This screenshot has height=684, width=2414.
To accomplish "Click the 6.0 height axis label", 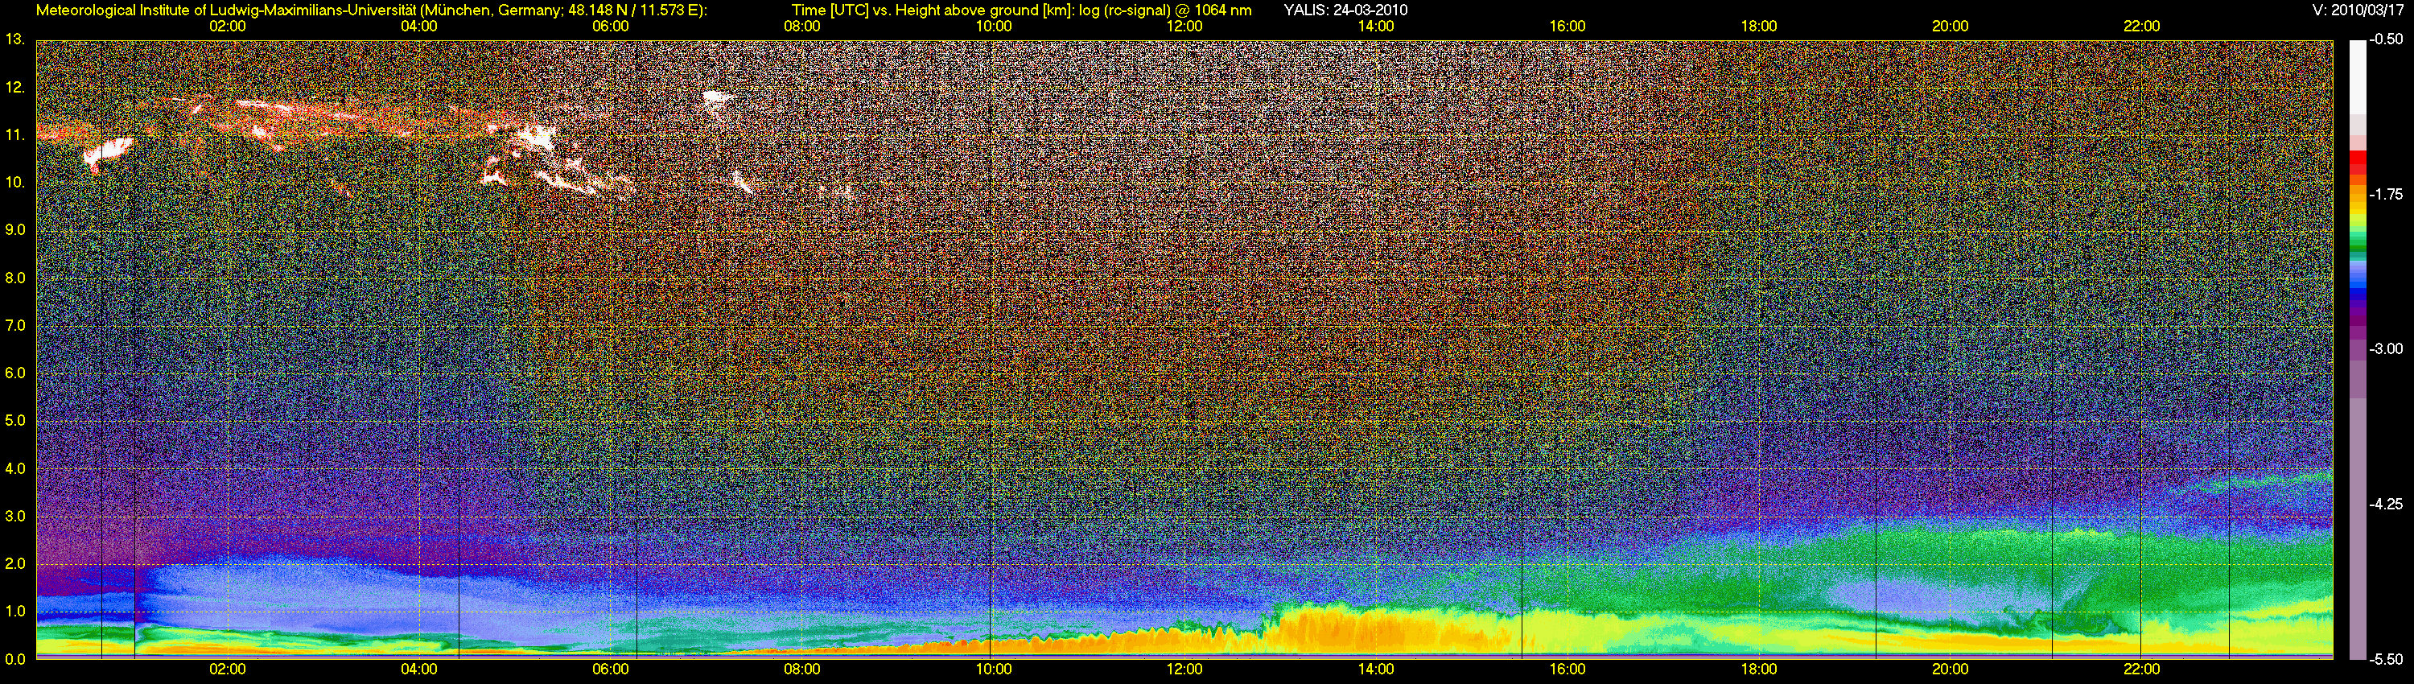I will coord(14,373).
